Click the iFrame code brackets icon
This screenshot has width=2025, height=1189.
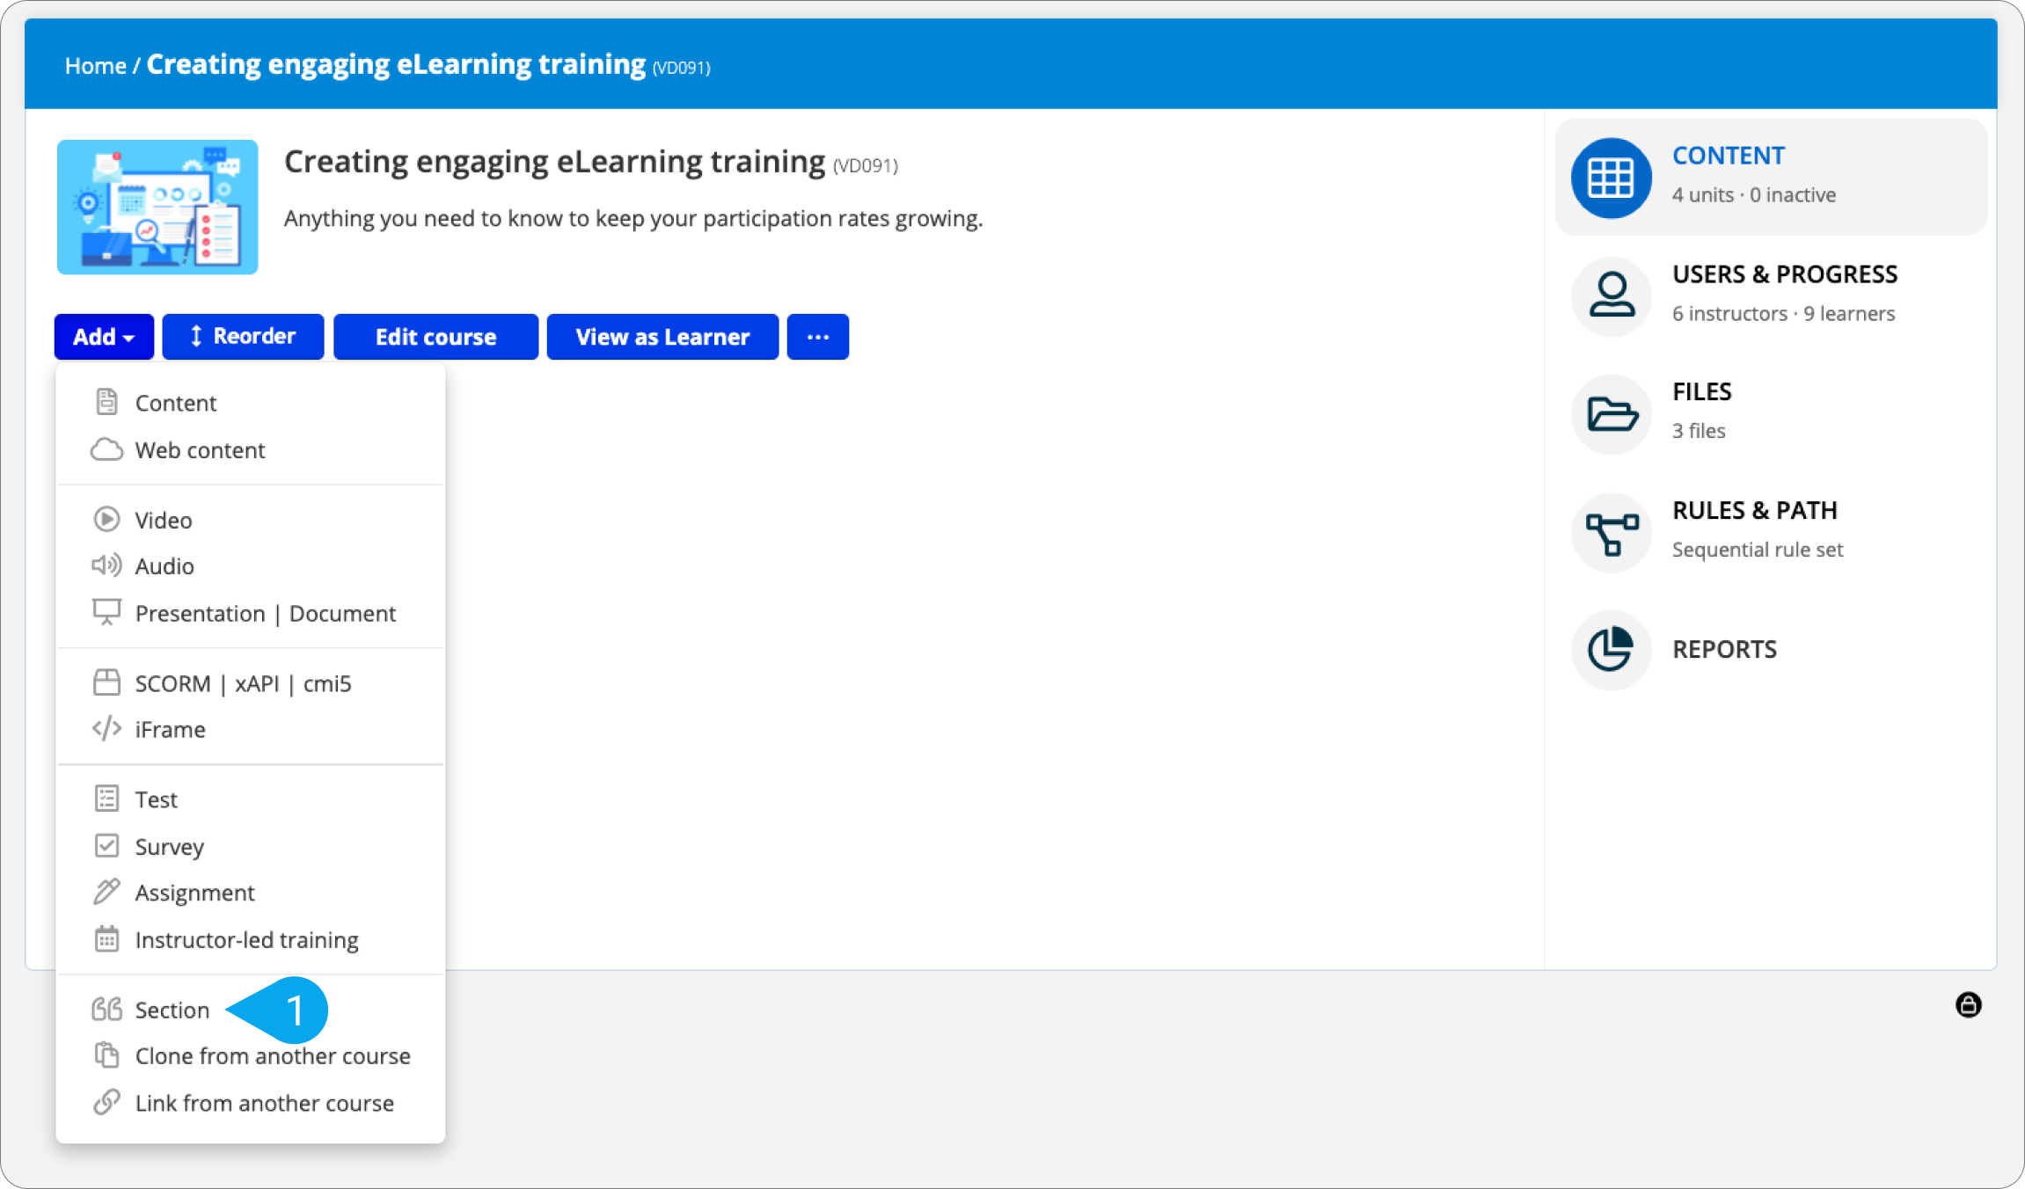(106, 729)
